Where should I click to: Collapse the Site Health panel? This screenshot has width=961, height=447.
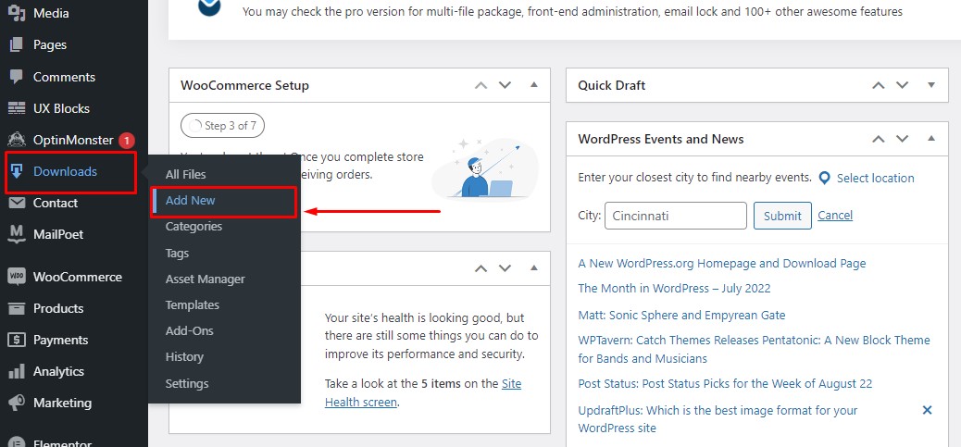coord(534,267)
